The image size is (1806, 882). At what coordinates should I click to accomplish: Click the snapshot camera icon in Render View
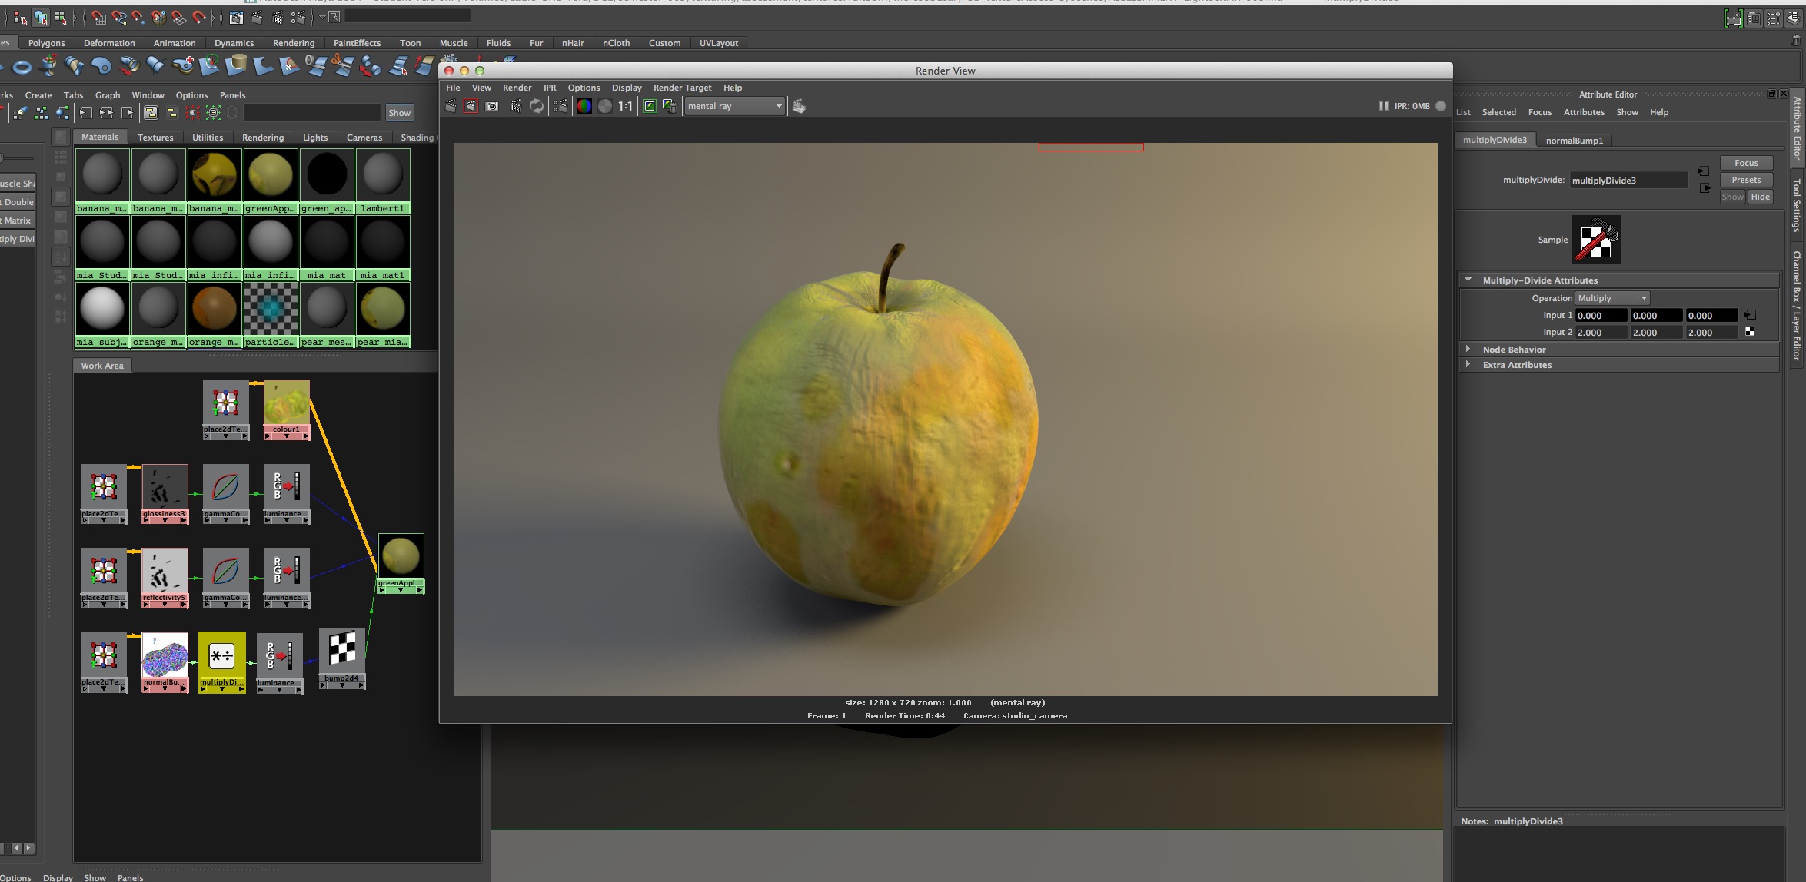(492, 106)
